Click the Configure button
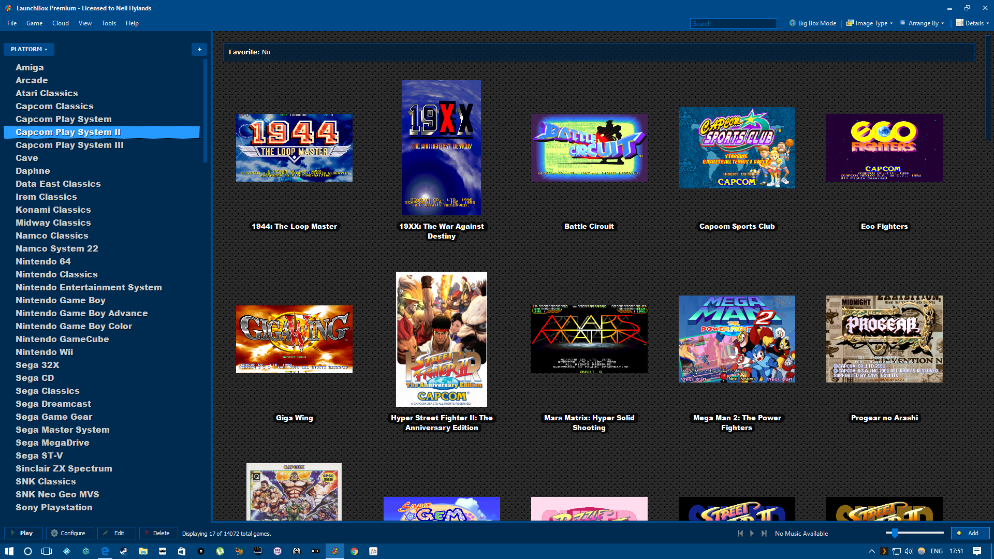Screen dimensions: 994x559 tap(70, 533)
